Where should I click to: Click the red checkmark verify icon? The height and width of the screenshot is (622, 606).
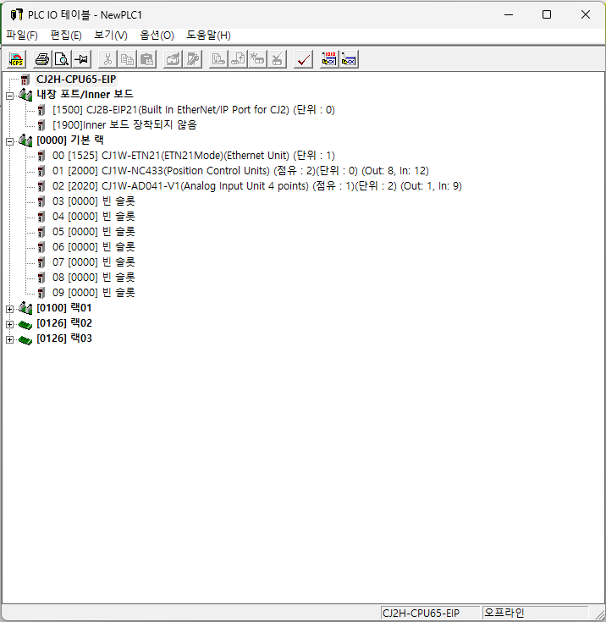(303, 59)
